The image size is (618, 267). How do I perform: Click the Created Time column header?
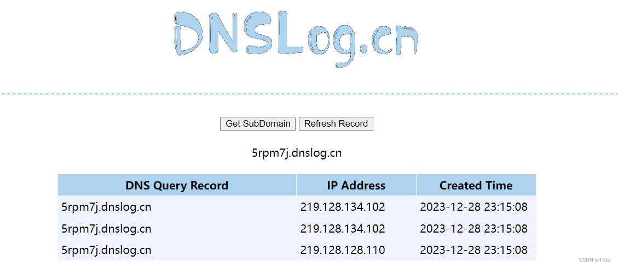point(476,185)
